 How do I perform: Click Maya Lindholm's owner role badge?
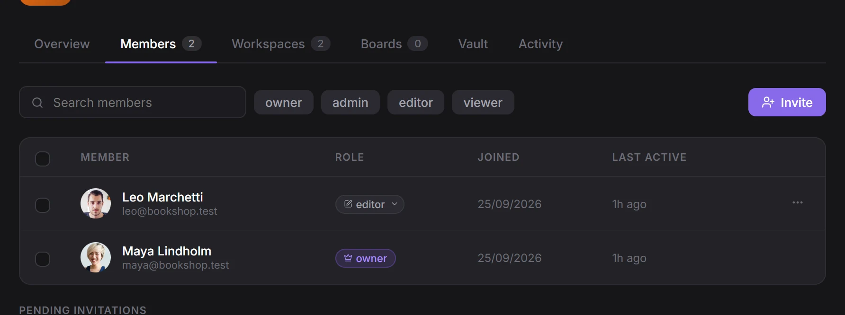click(366, 258)
